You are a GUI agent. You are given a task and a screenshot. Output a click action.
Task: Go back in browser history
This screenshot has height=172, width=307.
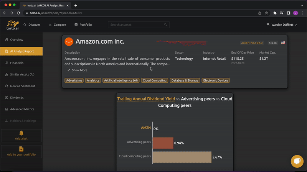pos(5,13)
